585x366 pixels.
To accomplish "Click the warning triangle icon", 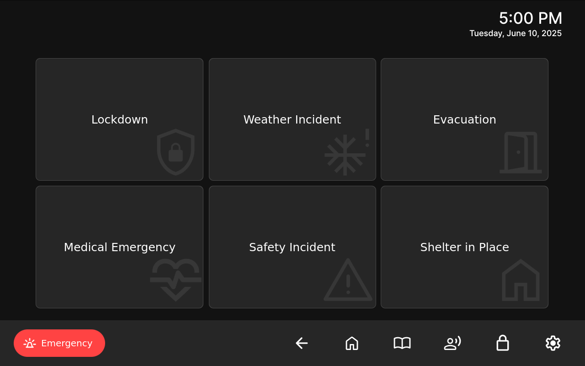I will point(348,280).
